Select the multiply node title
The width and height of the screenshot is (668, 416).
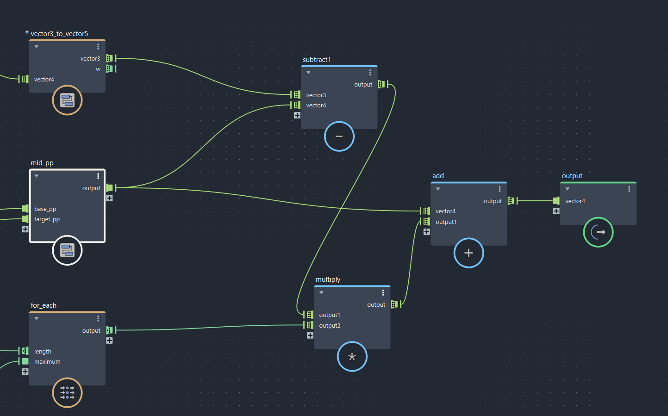click(328, 279)
